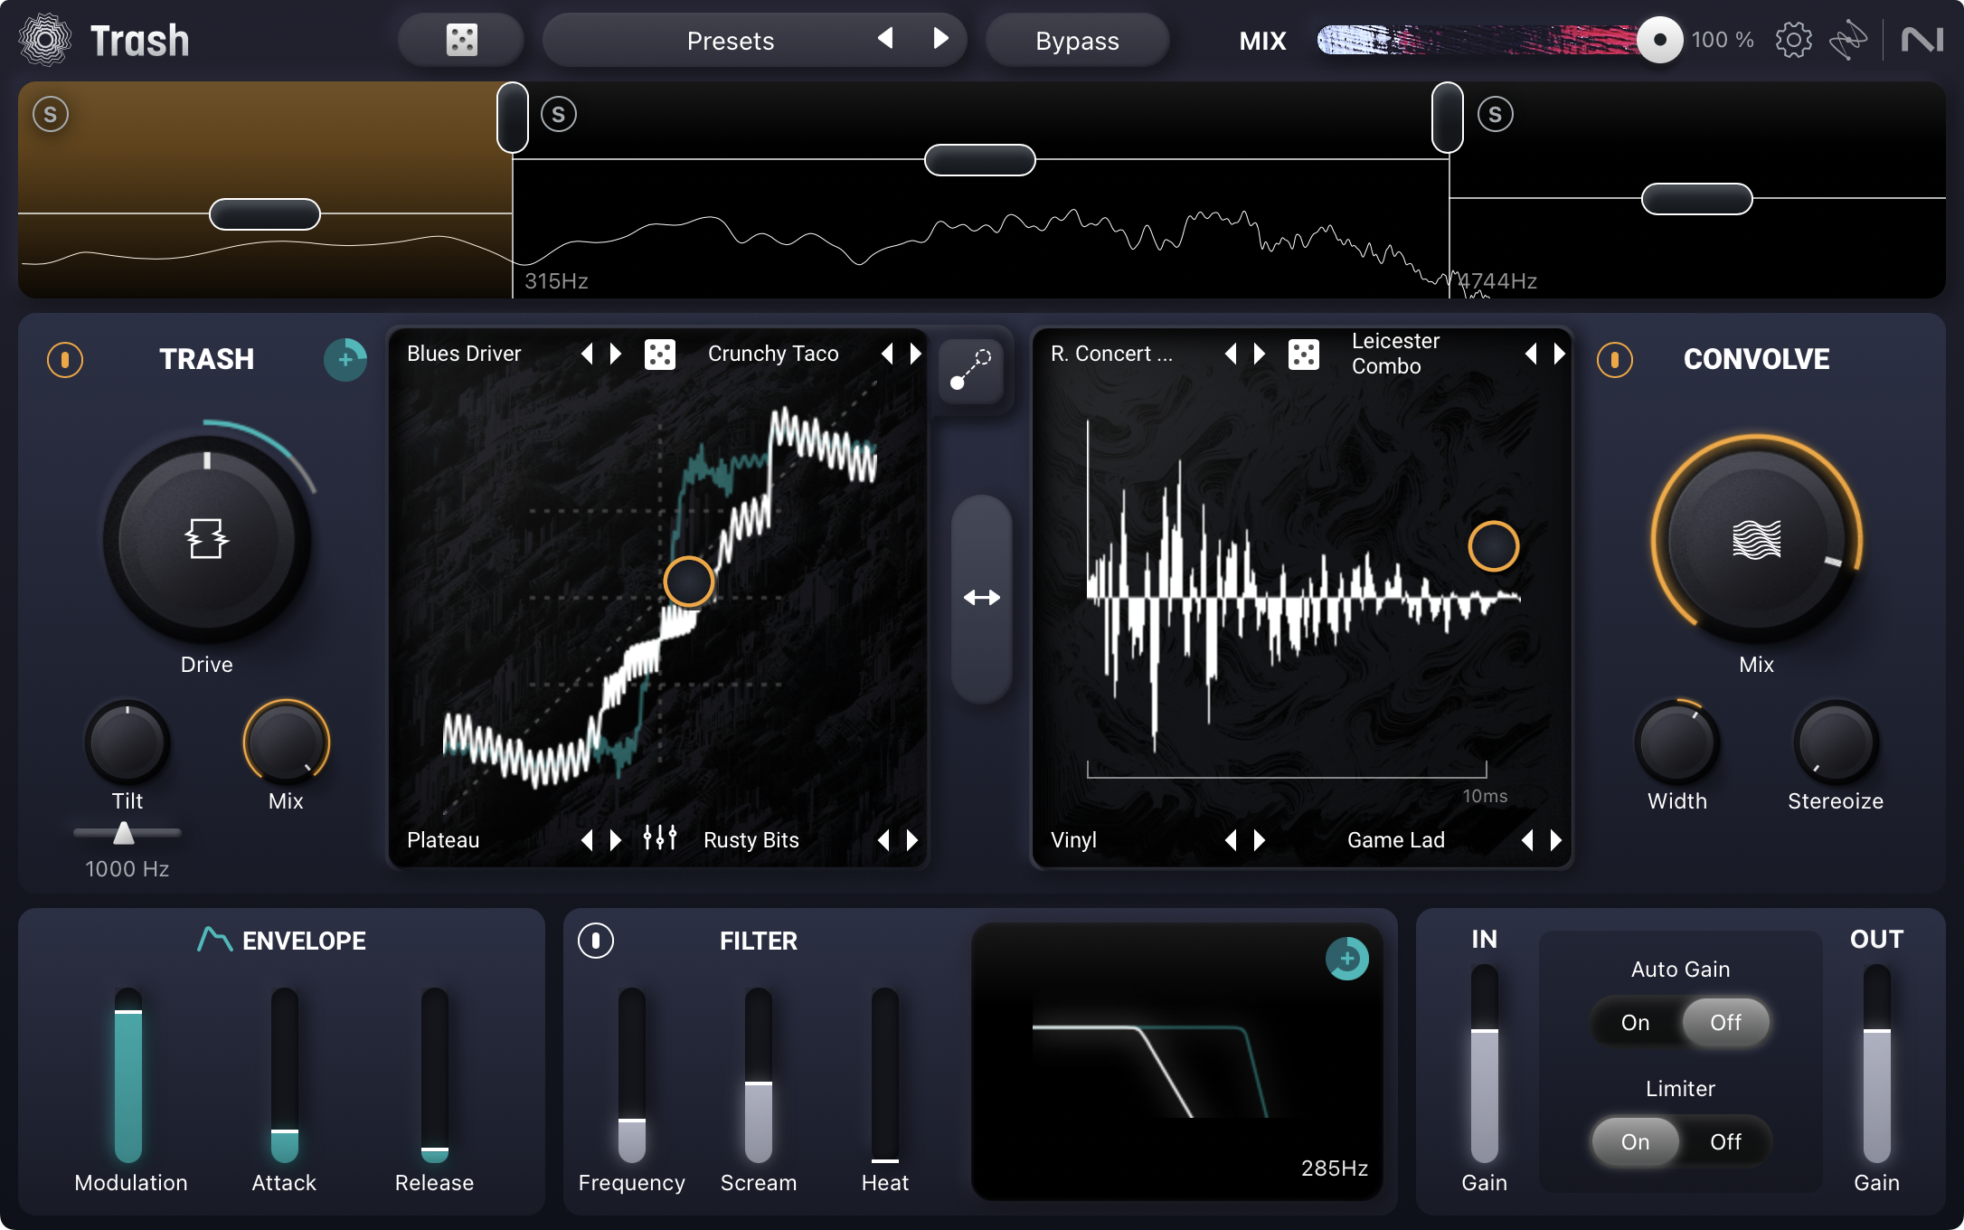Image resolution: width=1964 pixels, height=1230 pixels.
Task: Click the Tilt frequency slider at 1000 Hz
Action: coord(125,834)
